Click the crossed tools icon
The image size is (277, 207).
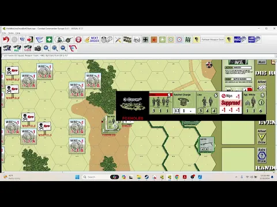click(118, 40)
